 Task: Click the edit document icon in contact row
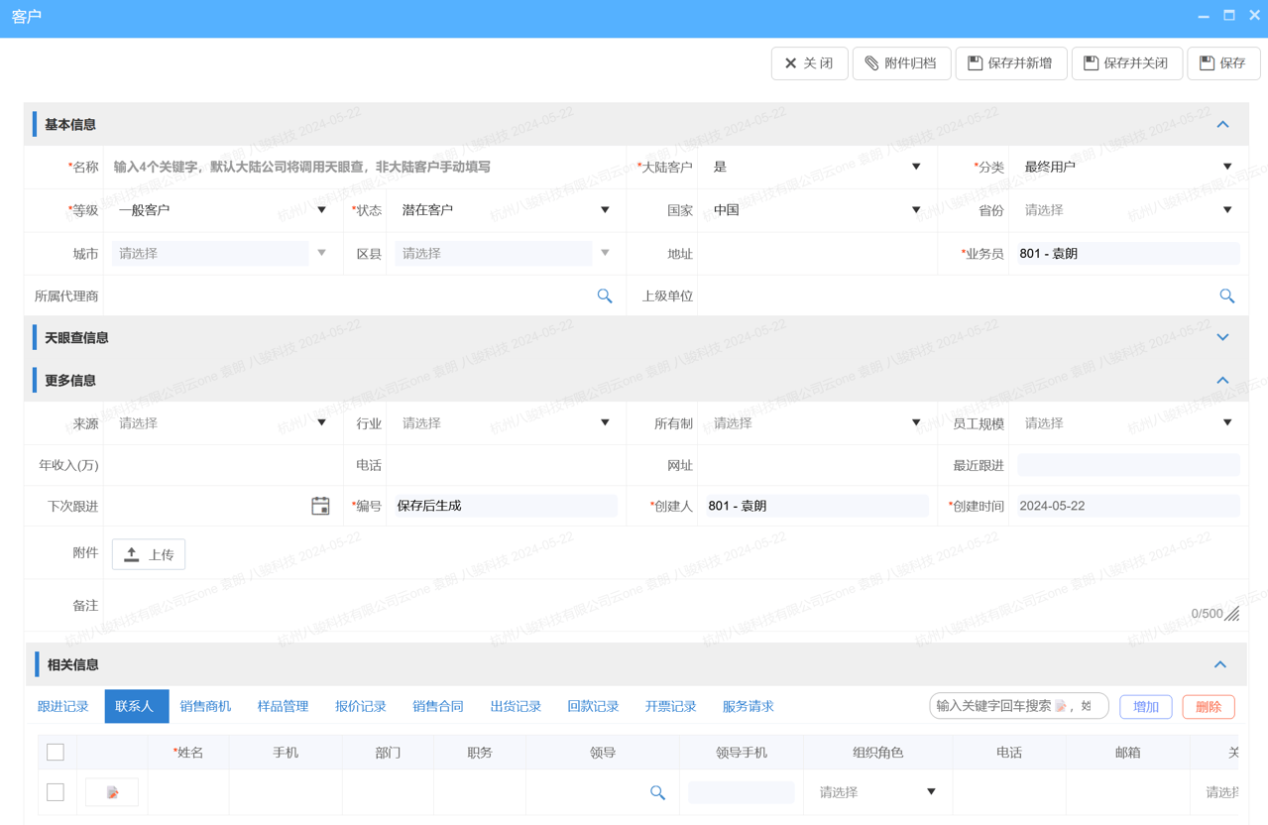(111, 791)
